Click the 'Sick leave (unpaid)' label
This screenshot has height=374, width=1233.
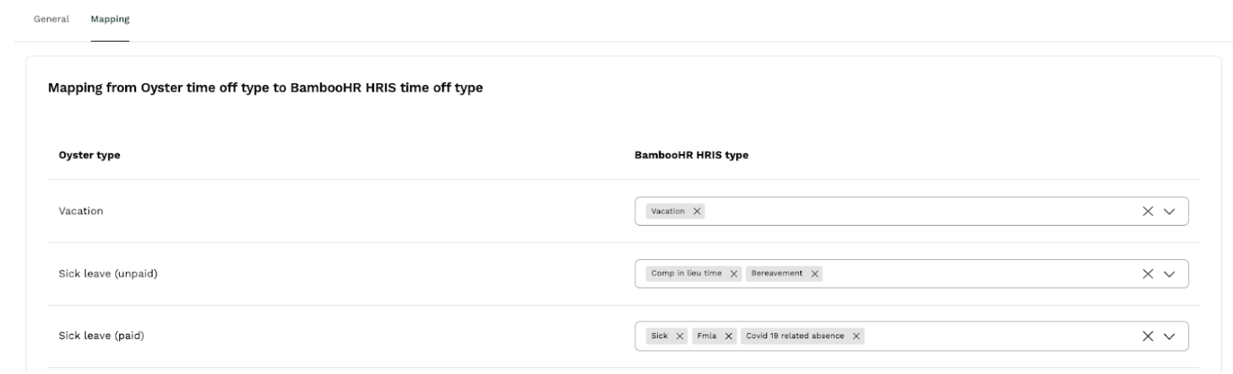pos(108,274)
